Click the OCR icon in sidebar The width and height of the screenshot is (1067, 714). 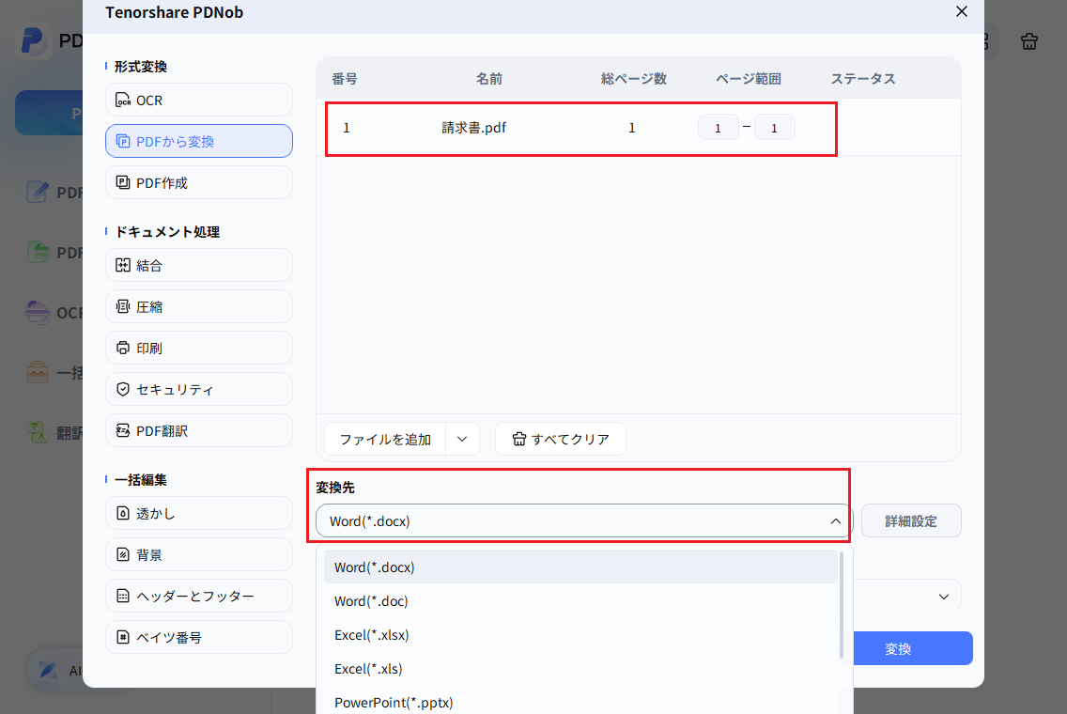[x=122, y=101]
